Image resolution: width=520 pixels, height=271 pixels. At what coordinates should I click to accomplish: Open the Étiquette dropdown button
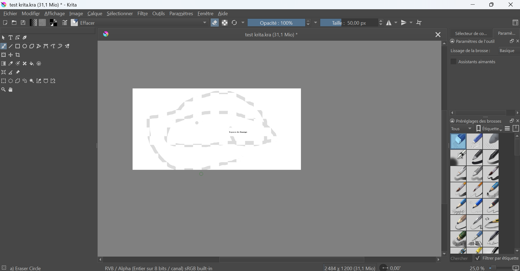(489, 129)
